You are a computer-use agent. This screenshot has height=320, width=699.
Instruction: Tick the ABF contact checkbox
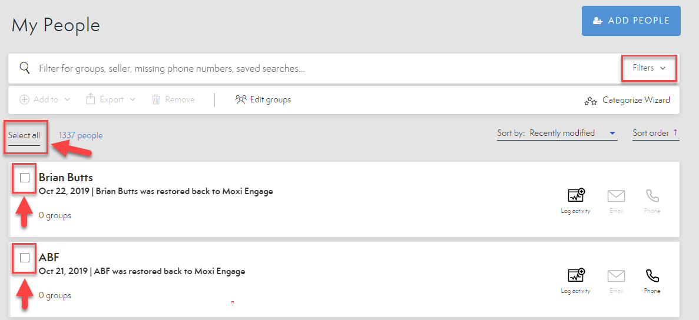[x=25, y=258]
